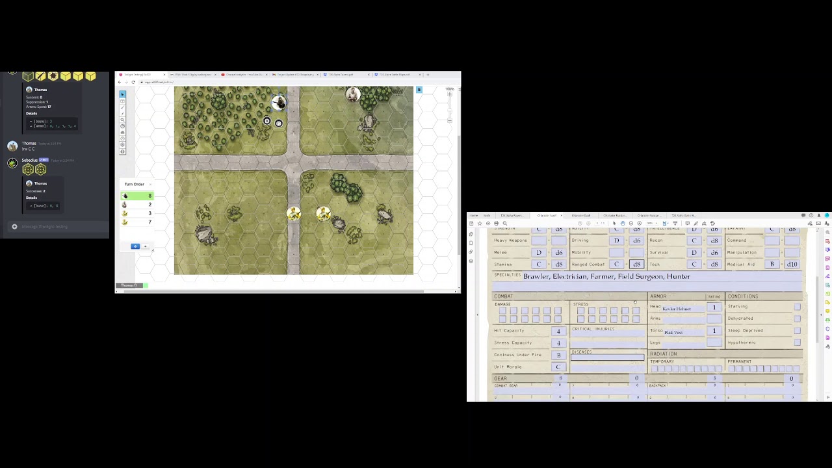Image resolution: width=832 pixels, height=468 pixels.
Task: Open the Zoom magnifier tool in Roll20
Action: coord(122,120)
